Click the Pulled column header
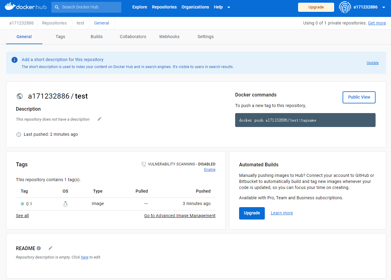This screenshot has width=391, height=280. pyautogui.click(x=142, y=191)
